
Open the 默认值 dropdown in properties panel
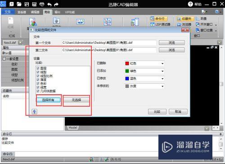(15, 53)
